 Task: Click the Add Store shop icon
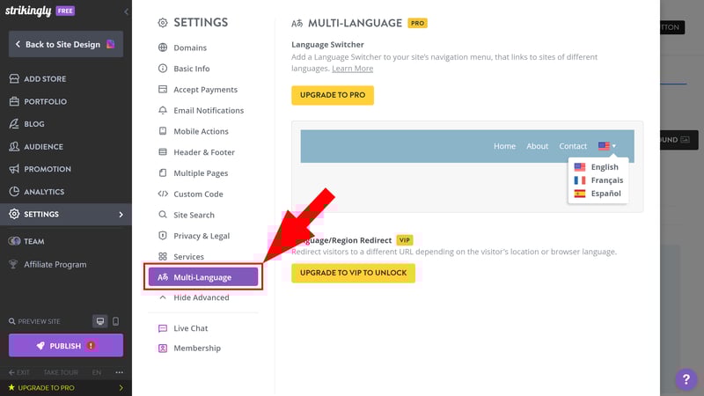14,78
